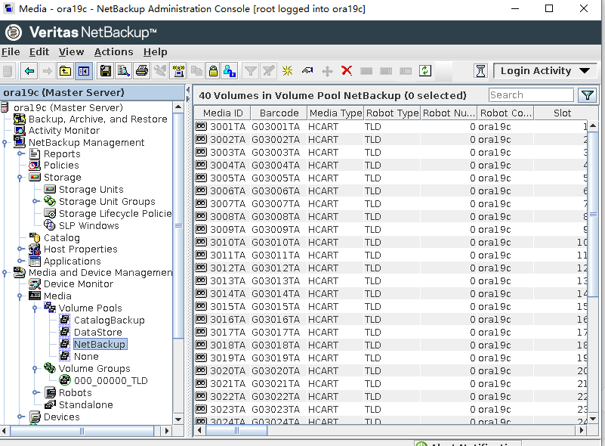Open the Help menu

click(156, 51)
